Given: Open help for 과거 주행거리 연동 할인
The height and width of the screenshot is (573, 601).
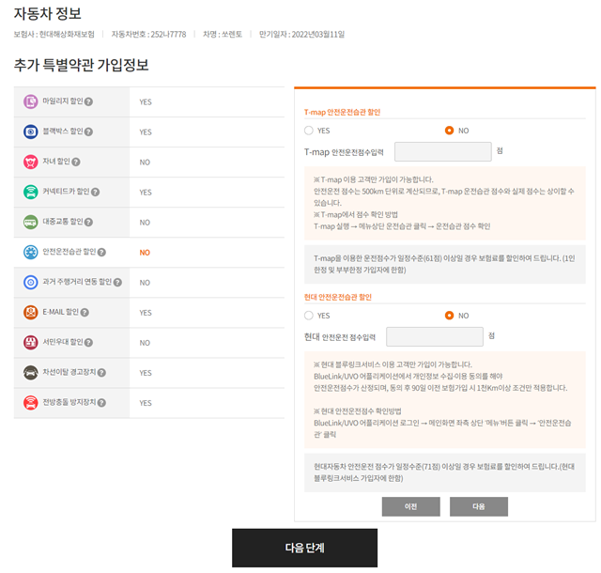Looking at the screenshot, I should (x=117, y=283).
